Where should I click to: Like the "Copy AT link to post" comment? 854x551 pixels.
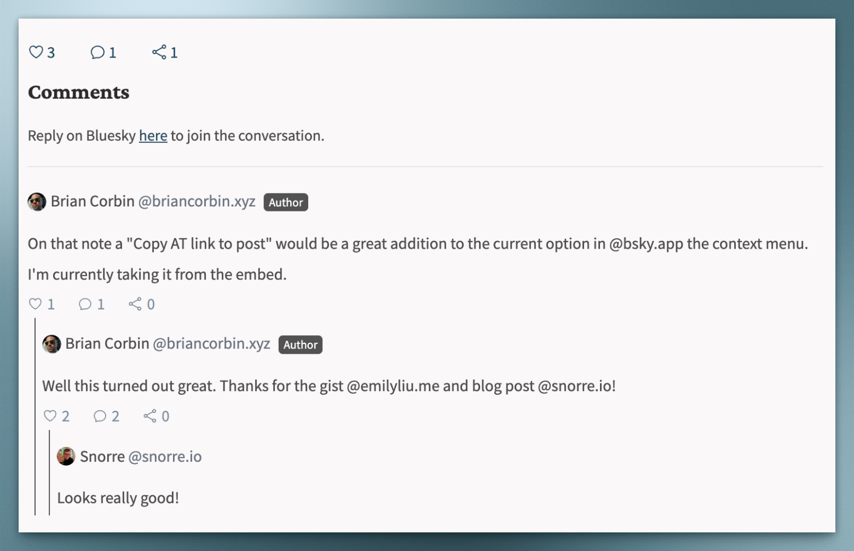(x=36, y=304)
